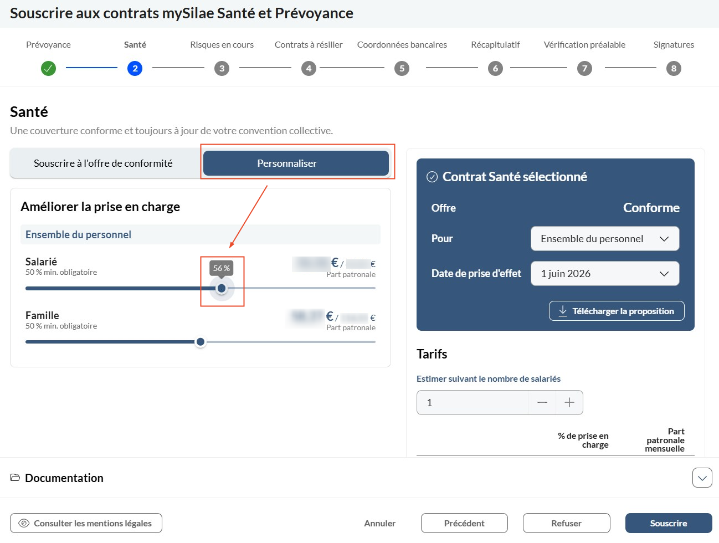Viewport: 719px width, 543px height.
Task: Click the Famille slider track right of the handle
Action: pyautogui.click(x=291, y=342)
